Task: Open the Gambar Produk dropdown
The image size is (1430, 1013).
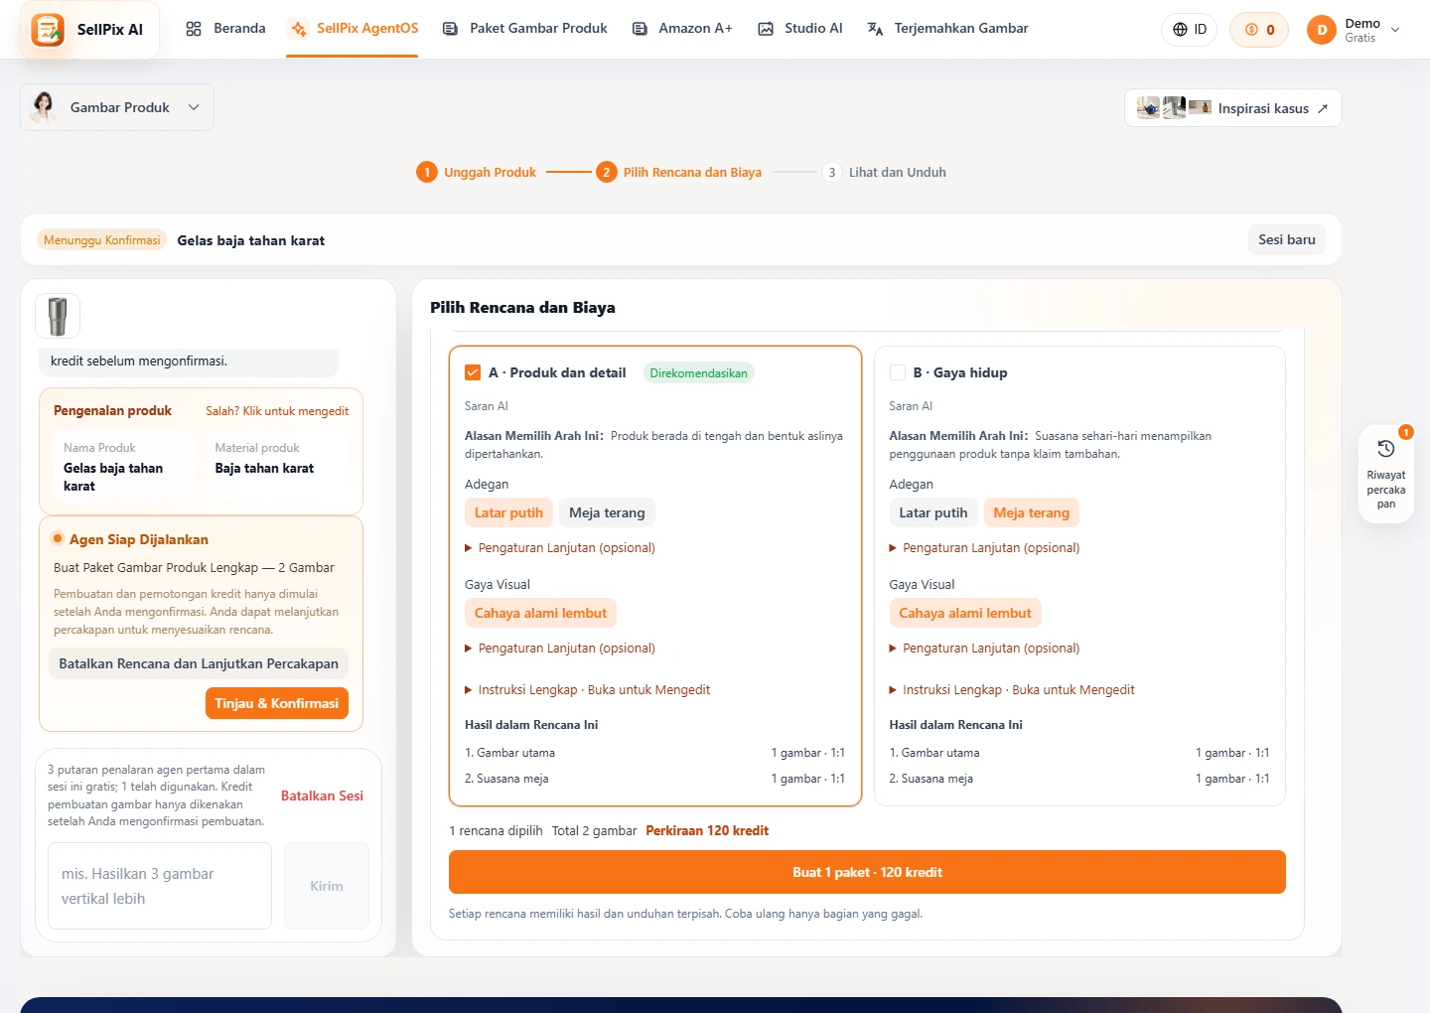Action: click(x=117, y=107)
